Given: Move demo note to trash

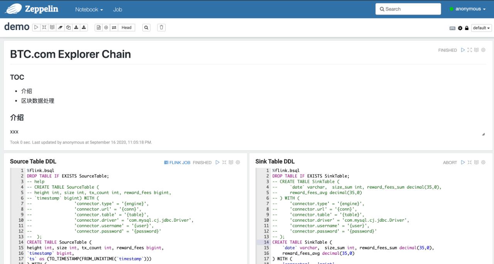Looking at the screenshot, I should coord(162,28).
